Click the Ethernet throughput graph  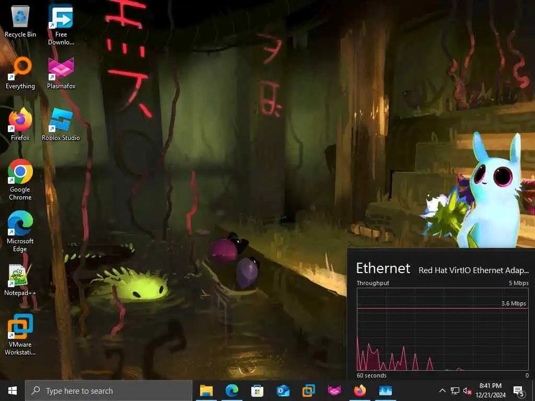[x=443, y=329]
